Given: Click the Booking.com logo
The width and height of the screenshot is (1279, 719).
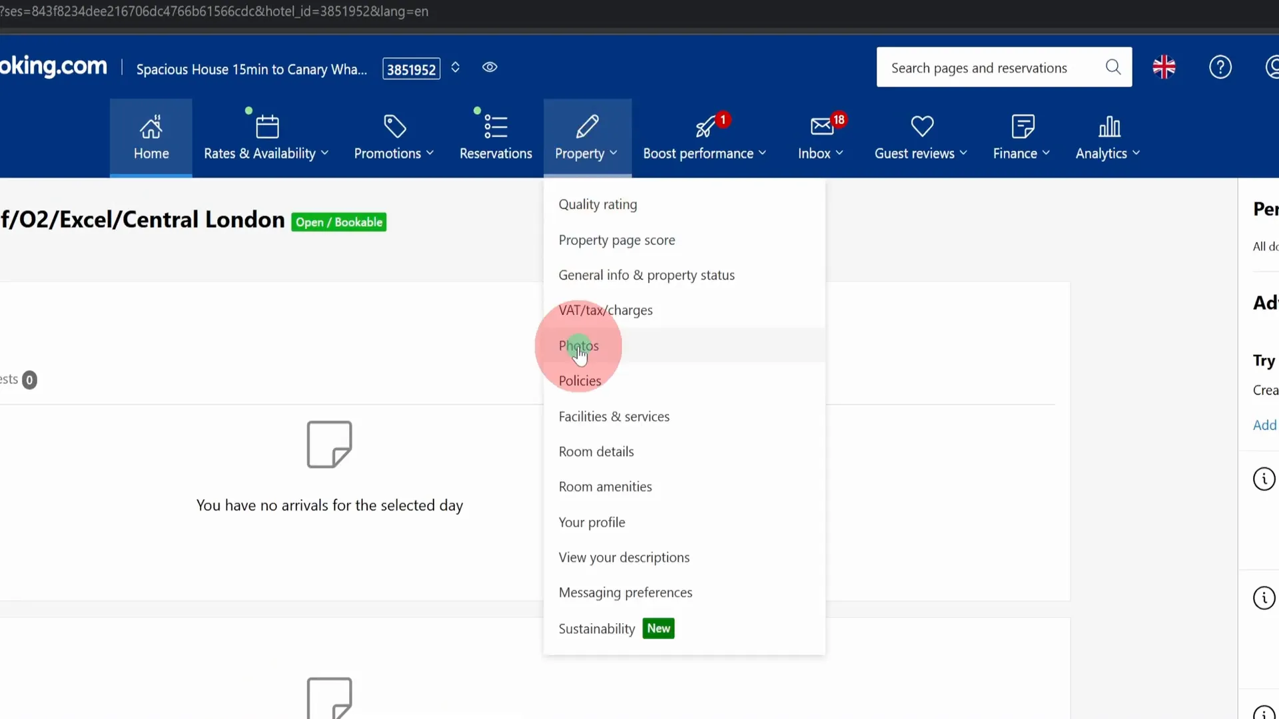Looking at the screenshot, I should tap(53, 66).
